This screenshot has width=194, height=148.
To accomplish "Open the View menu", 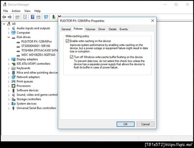I will [x=27, y=11].
